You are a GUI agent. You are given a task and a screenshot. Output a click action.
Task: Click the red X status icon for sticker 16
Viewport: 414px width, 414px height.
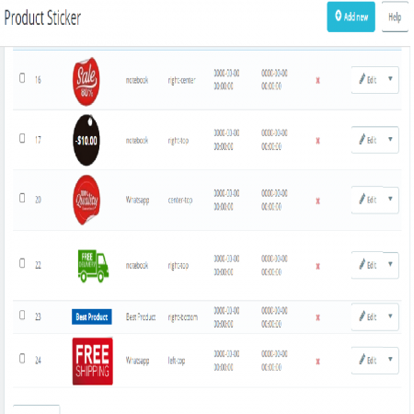tap(318, 81)
